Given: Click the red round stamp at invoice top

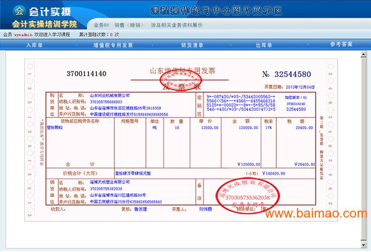Looking at the screenshot, I should pos(180,83).
